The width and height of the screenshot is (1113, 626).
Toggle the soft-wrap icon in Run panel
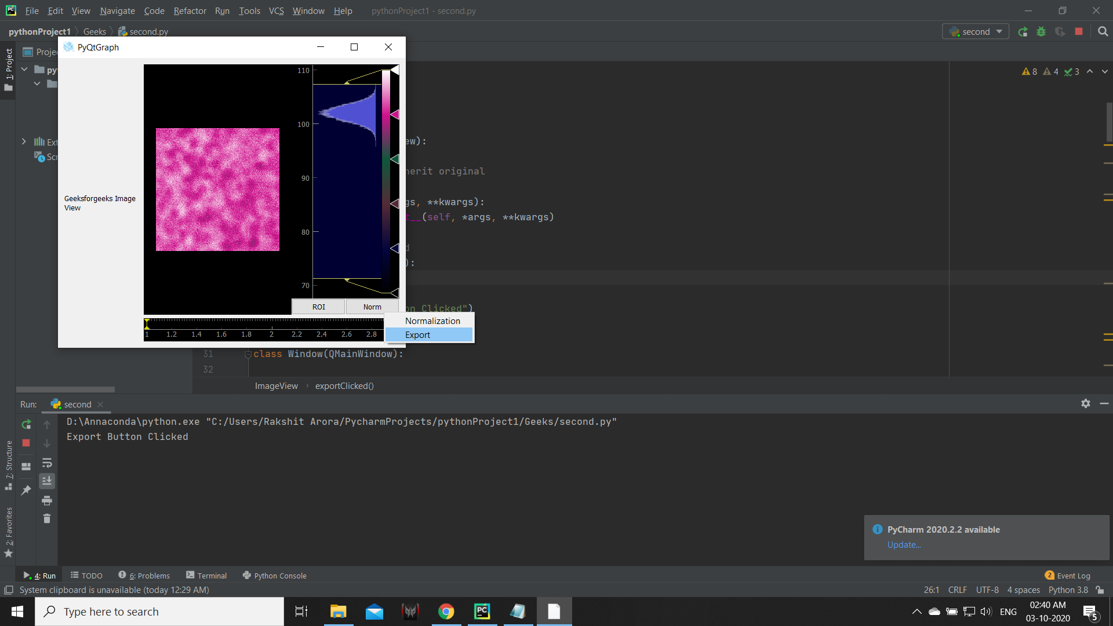[x=47, y=463]
